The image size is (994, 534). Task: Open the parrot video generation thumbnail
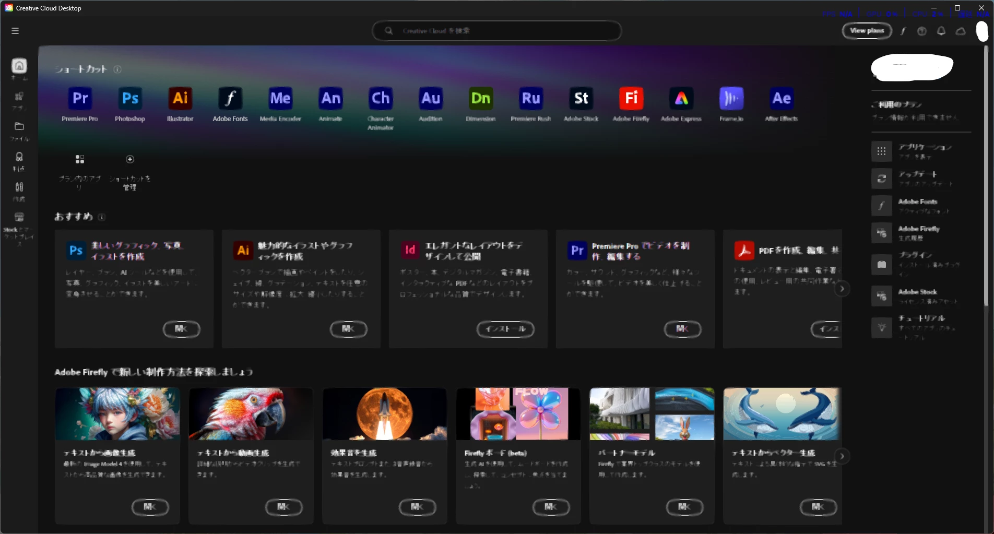click(x=251, y=414)
